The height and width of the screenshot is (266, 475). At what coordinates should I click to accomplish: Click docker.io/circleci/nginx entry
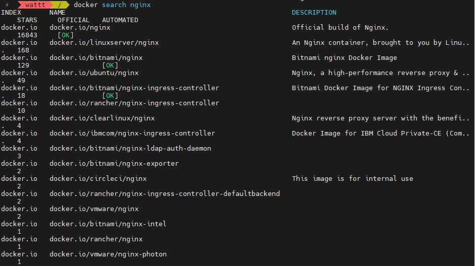tap(98, 178)
